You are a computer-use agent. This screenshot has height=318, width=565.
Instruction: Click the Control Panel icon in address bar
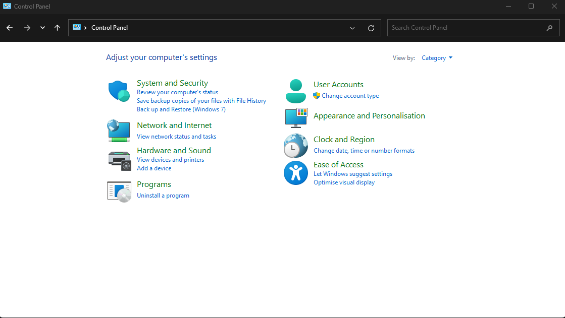pyautogui.click(x=77, y=27)
